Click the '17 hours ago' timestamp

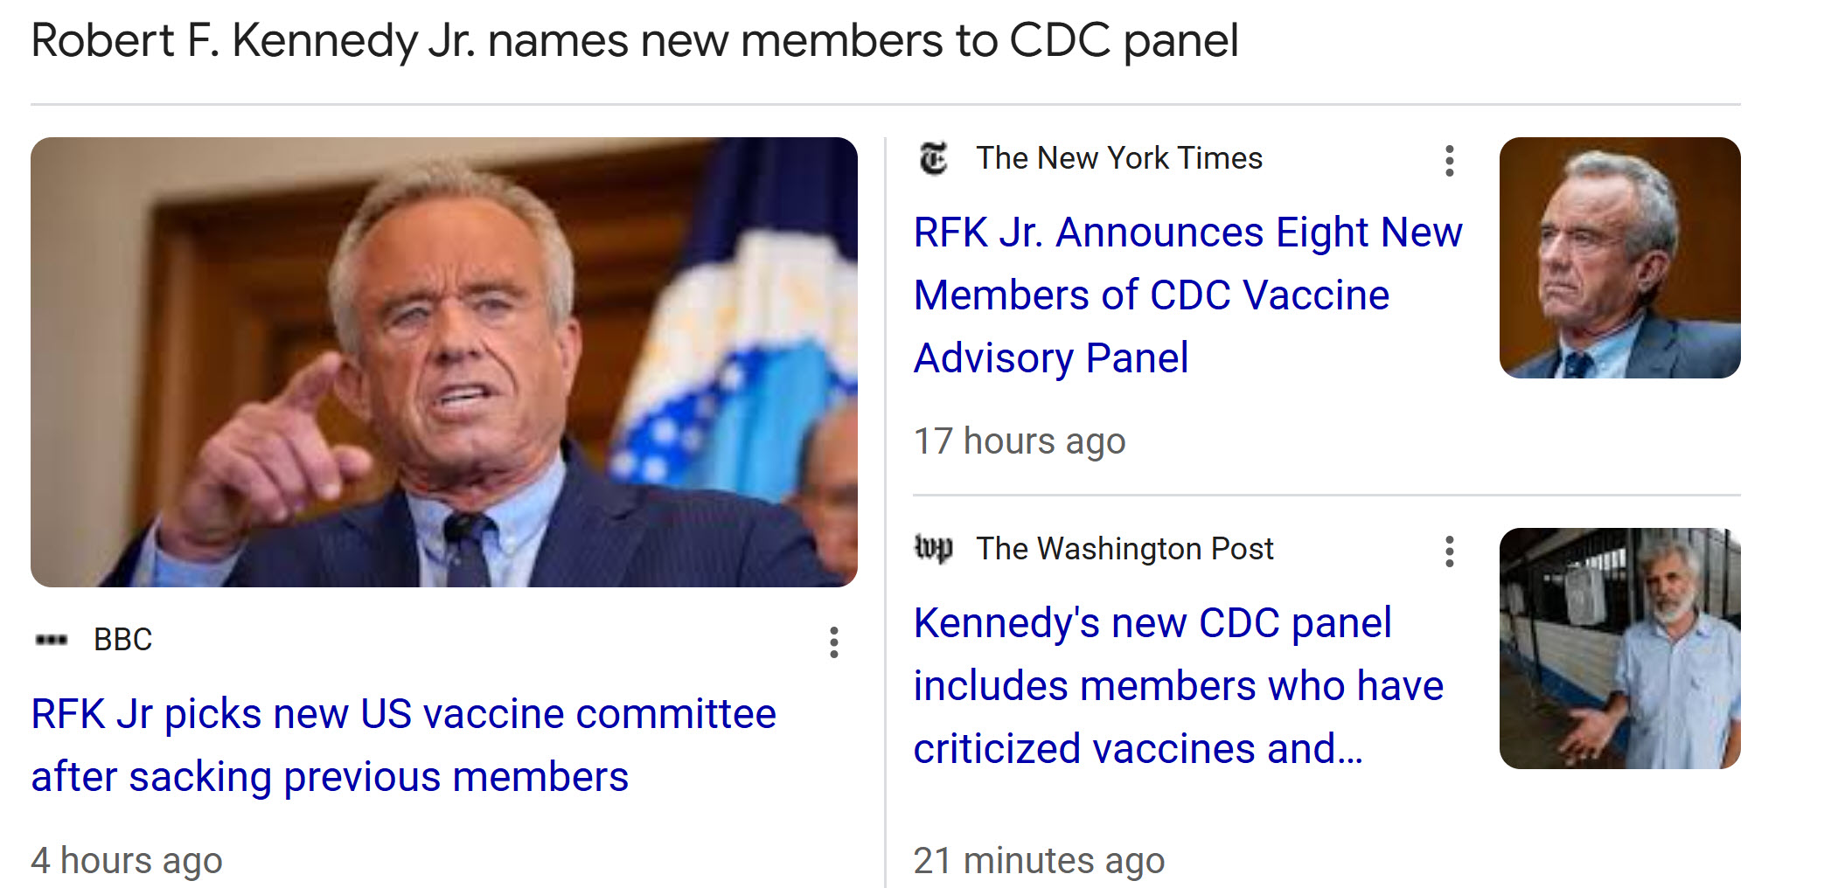(1020, 441)
